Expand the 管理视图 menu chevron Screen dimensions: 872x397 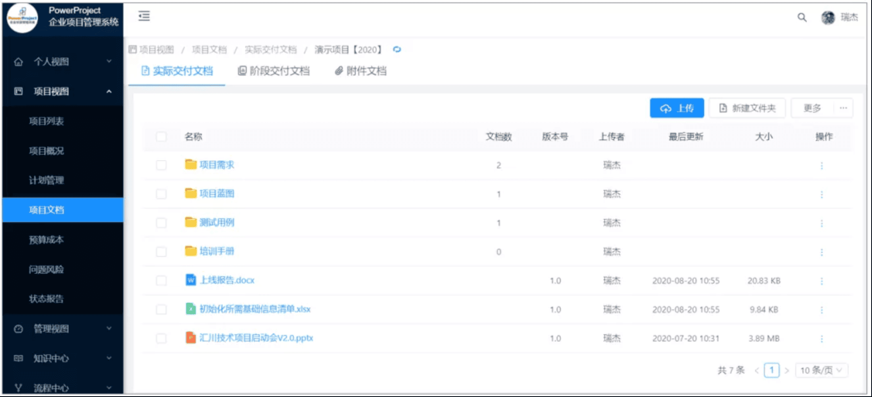pos(109,328)
